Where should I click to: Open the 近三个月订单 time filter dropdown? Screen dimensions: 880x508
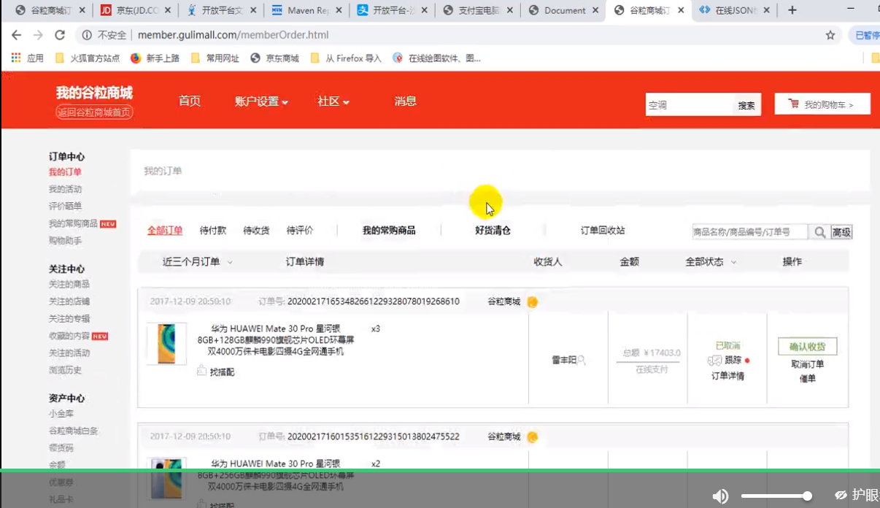(x=197, y=261)
